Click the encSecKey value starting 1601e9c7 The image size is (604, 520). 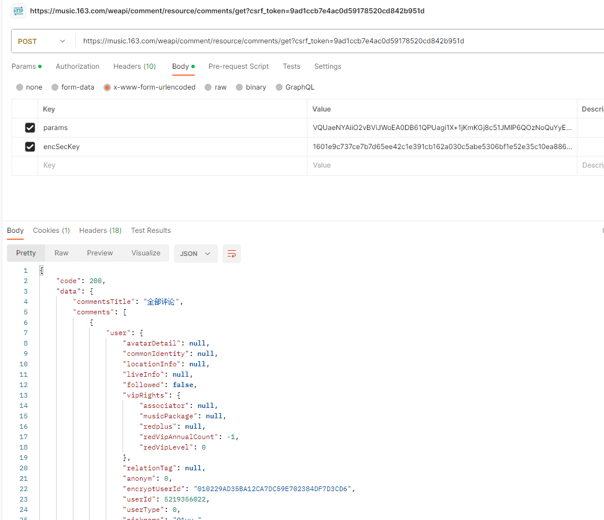(x=442, y=147)
